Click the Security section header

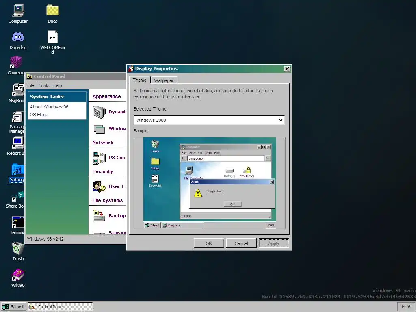[x=103, y=171]
